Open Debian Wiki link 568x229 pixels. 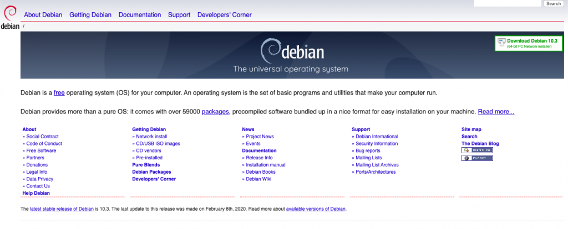258,179
